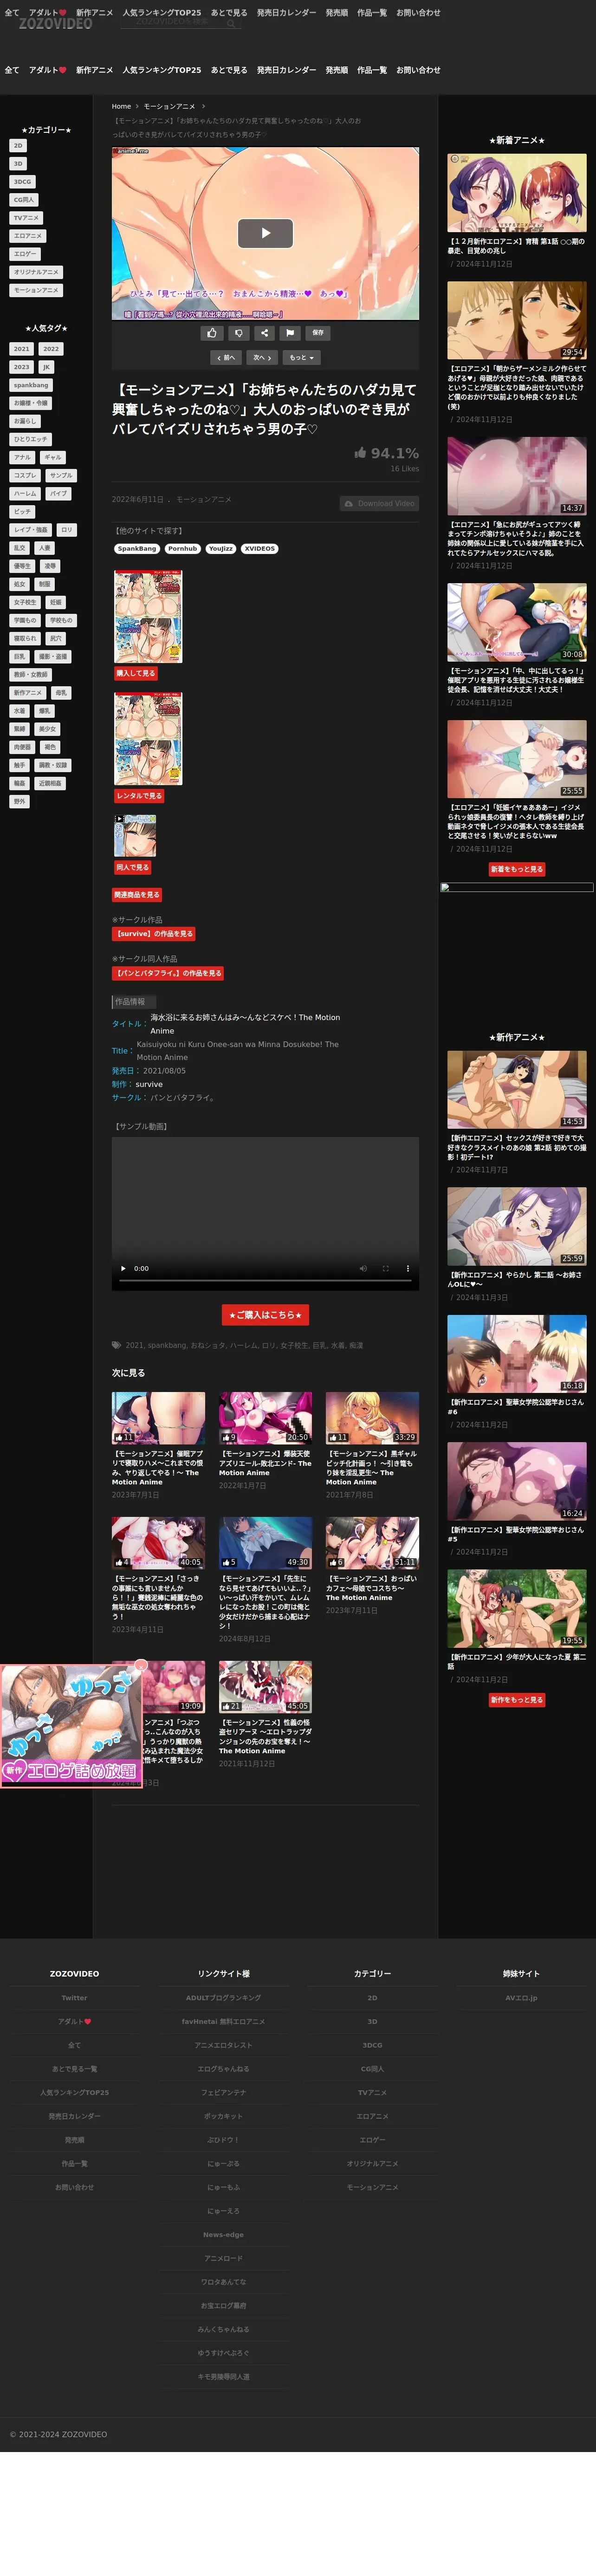
Task: Open the アニメロード footer link
Action: tap(223, 2257)
